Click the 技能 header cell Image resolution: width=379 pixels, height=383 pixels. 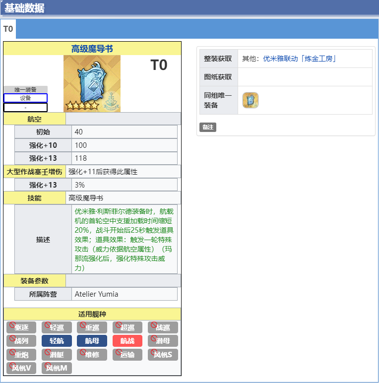(34, 198)
